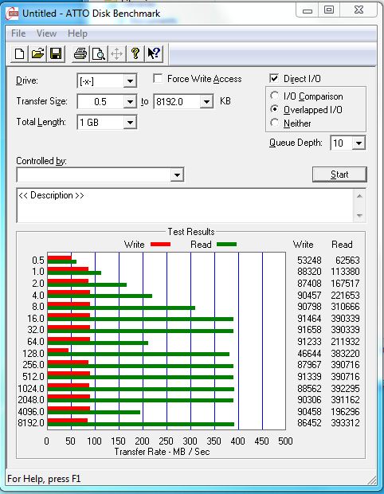Viewport: 384px width, 494px height.
Task: Save results with the floppy disk icon
Action: (x=56, y=53)
